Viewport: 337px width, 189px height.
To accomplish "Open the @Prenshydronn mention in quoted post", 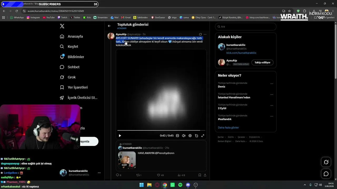I will point(165,153).
